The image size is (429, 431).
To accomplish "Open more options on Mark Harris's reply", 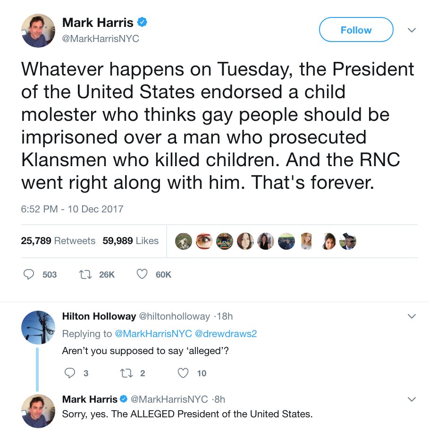I will point(412,399).
